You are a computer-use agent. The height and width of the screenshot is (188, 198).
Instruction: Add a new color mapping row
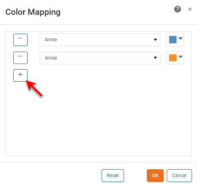coord(20,75)
